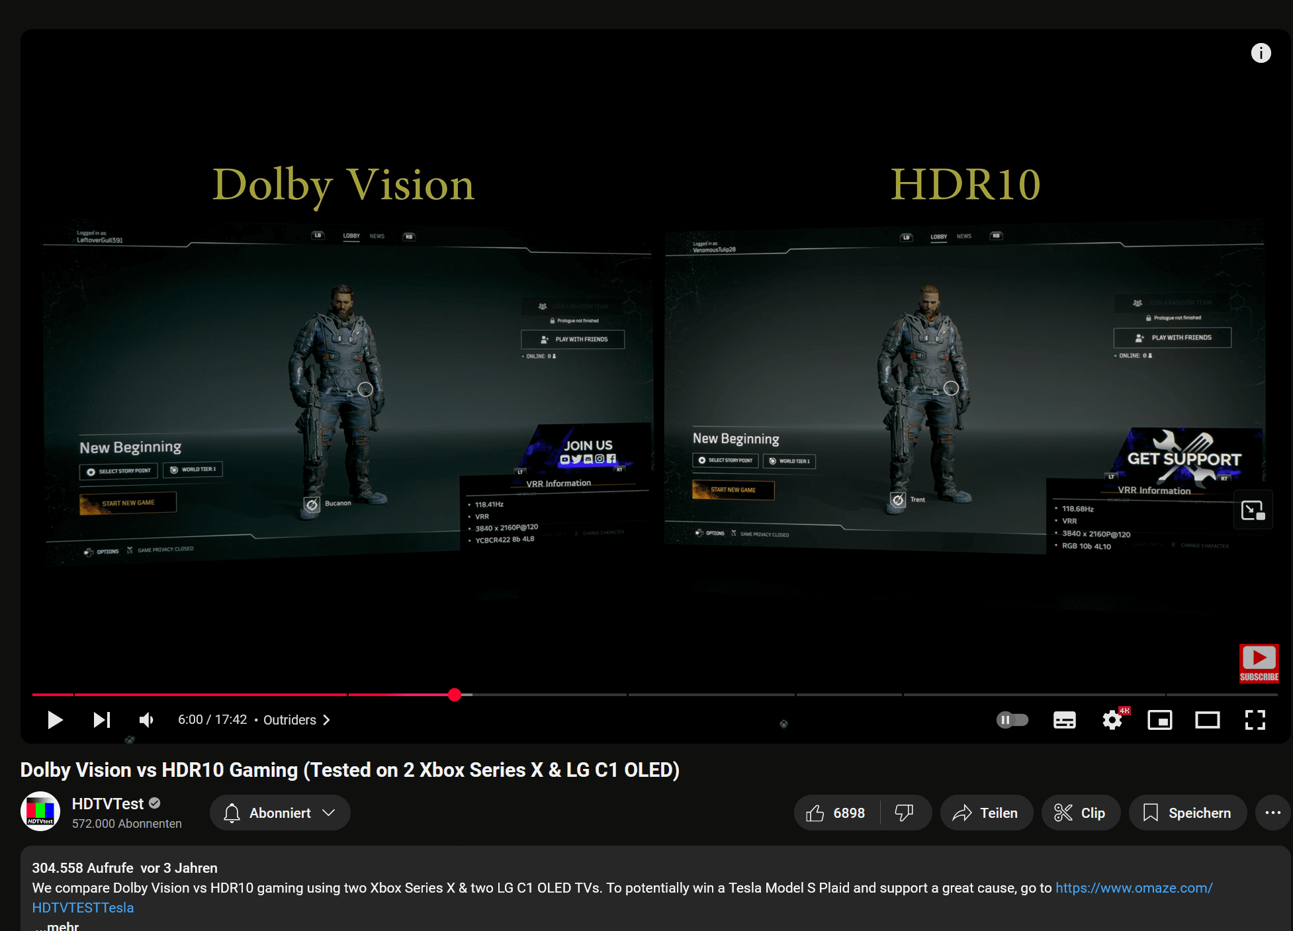Open the Abonniert subscription dropdown

(x=280, y=813)
